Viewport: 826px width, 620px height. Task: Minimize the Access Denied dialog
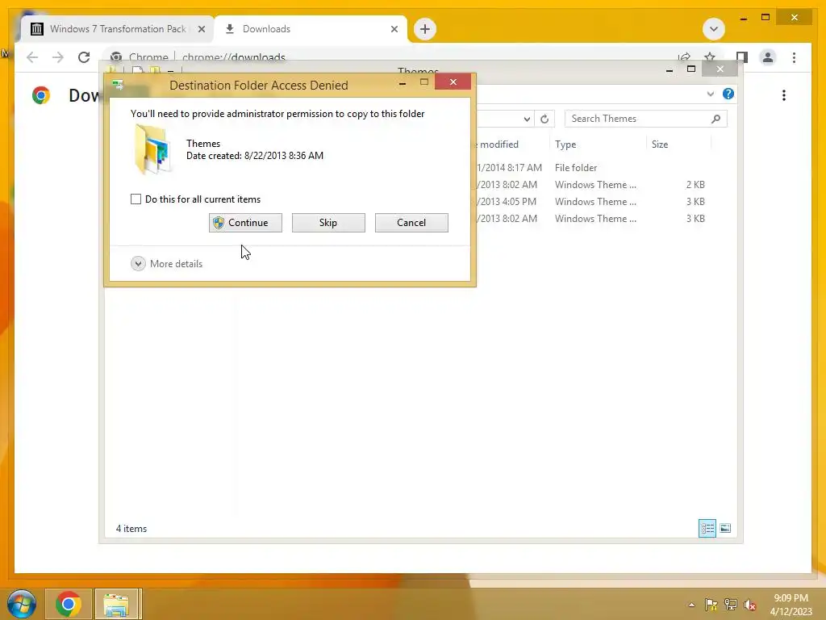[x=403, y=83]
